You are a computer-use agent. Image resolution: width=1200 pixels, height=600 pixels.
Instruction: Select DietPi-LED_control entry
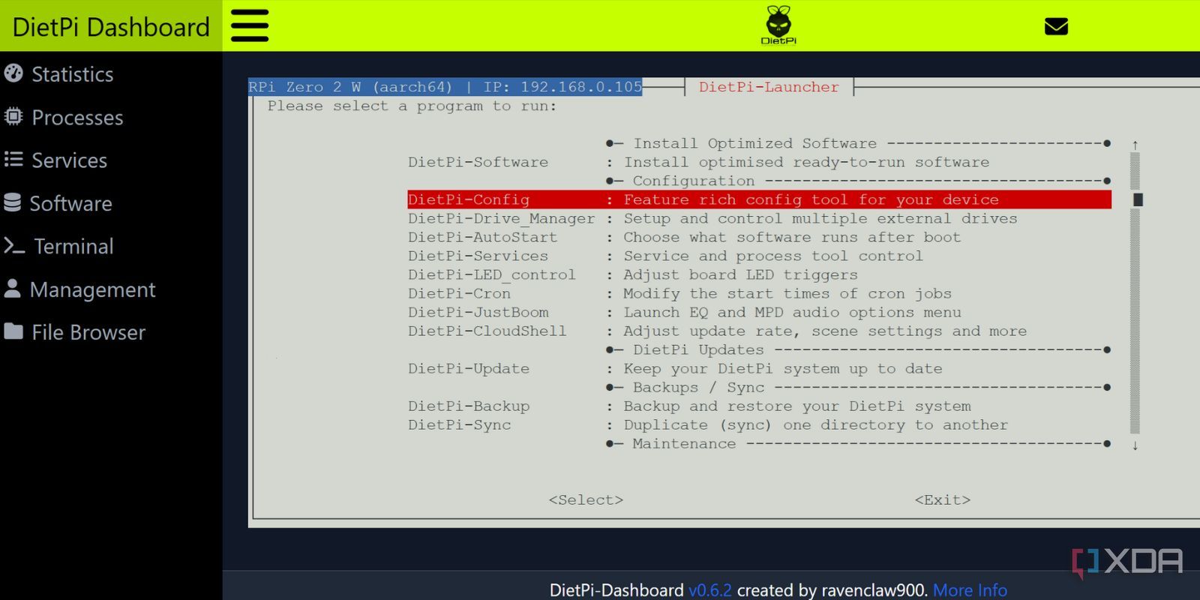[492, 274]
